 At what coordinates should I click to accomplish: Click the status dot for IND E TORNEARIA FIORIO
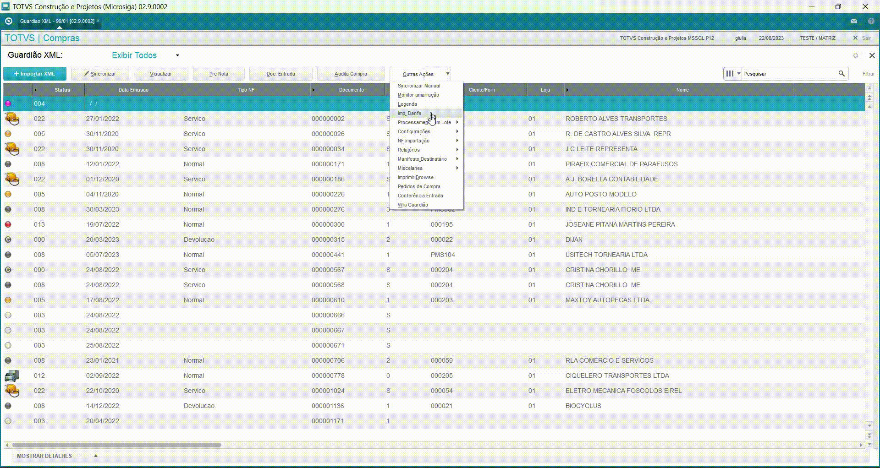[x=8, y=209]
